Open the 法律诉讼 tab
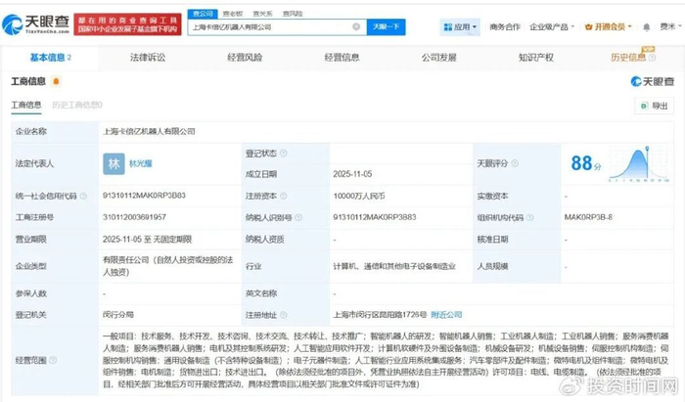This screenshot has height=402, width=685. coord(148,58)
